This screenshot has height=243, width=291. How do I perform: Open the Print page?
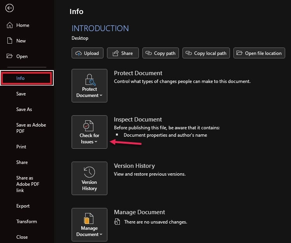21,147
